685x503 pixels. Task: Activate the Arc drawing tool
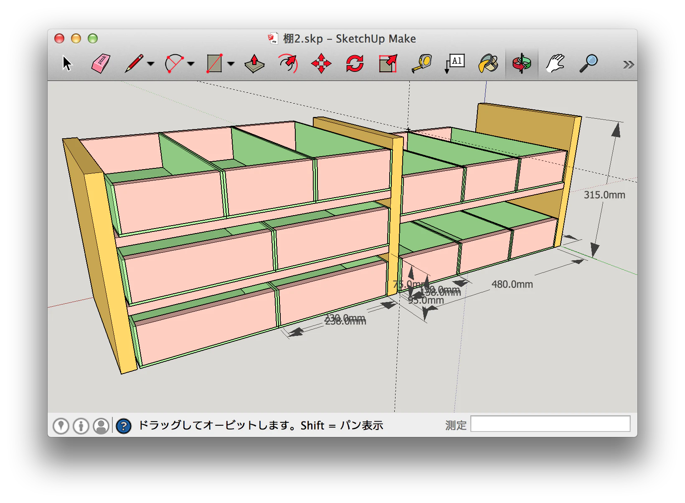point(174,64)
